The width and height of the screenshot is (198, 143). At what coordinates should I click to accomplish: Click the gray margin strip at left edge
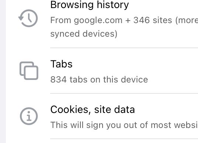pos(3,71)
